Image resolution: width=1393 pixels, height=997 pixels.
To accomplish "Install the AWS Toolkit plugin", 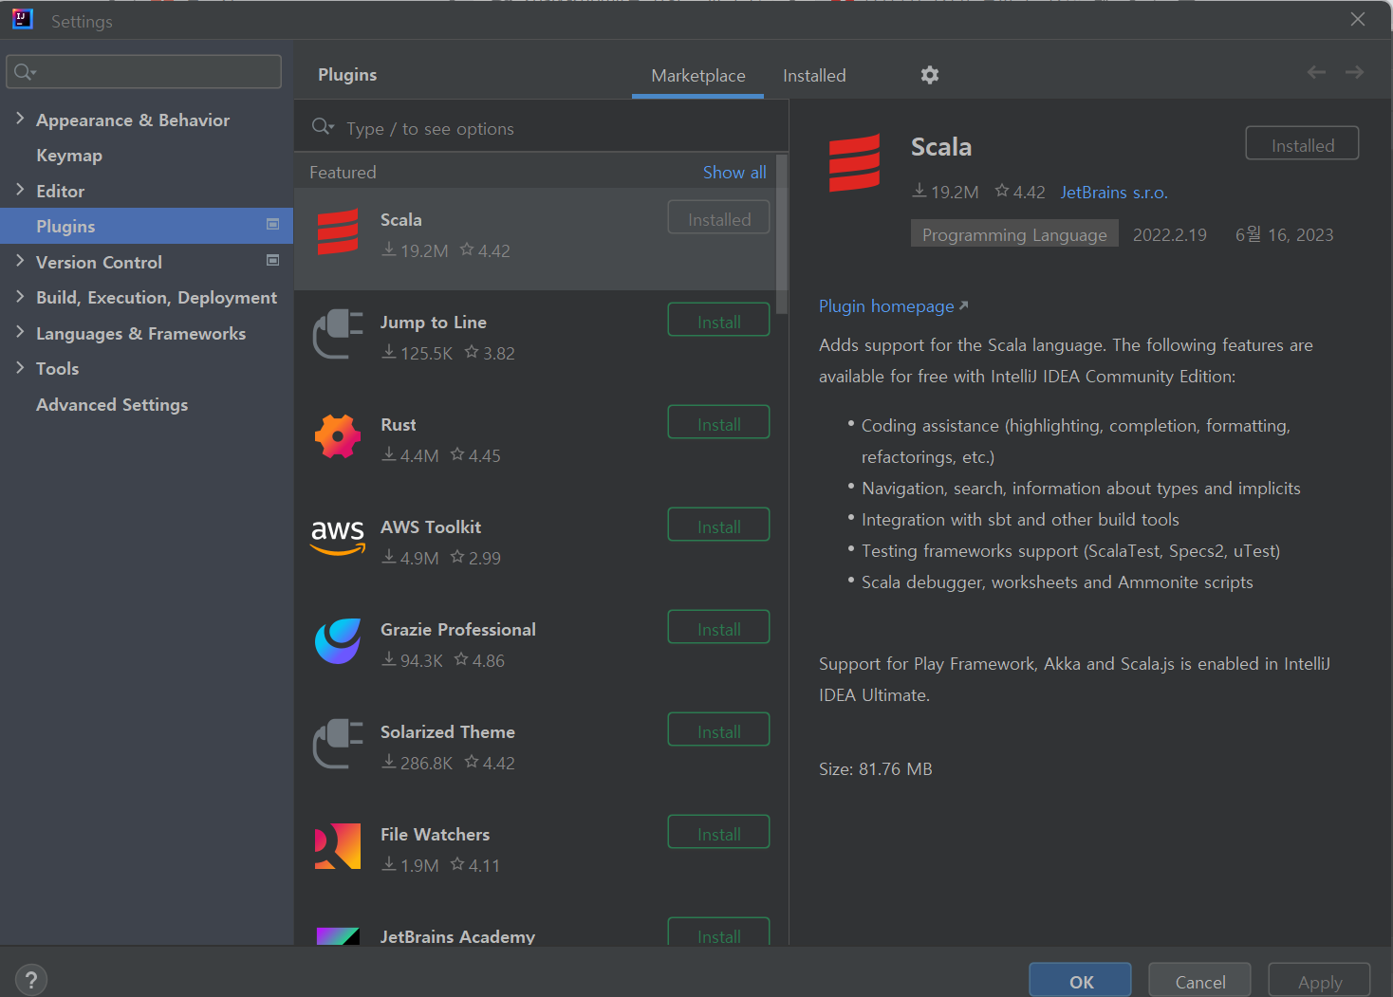I will point(718,525).
